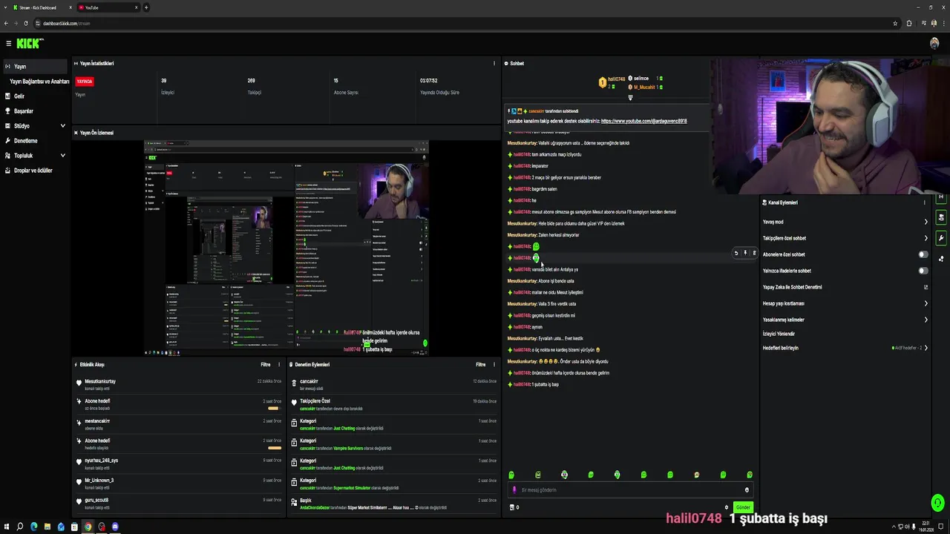Click the bottom icon in right strip

(941, 259)
